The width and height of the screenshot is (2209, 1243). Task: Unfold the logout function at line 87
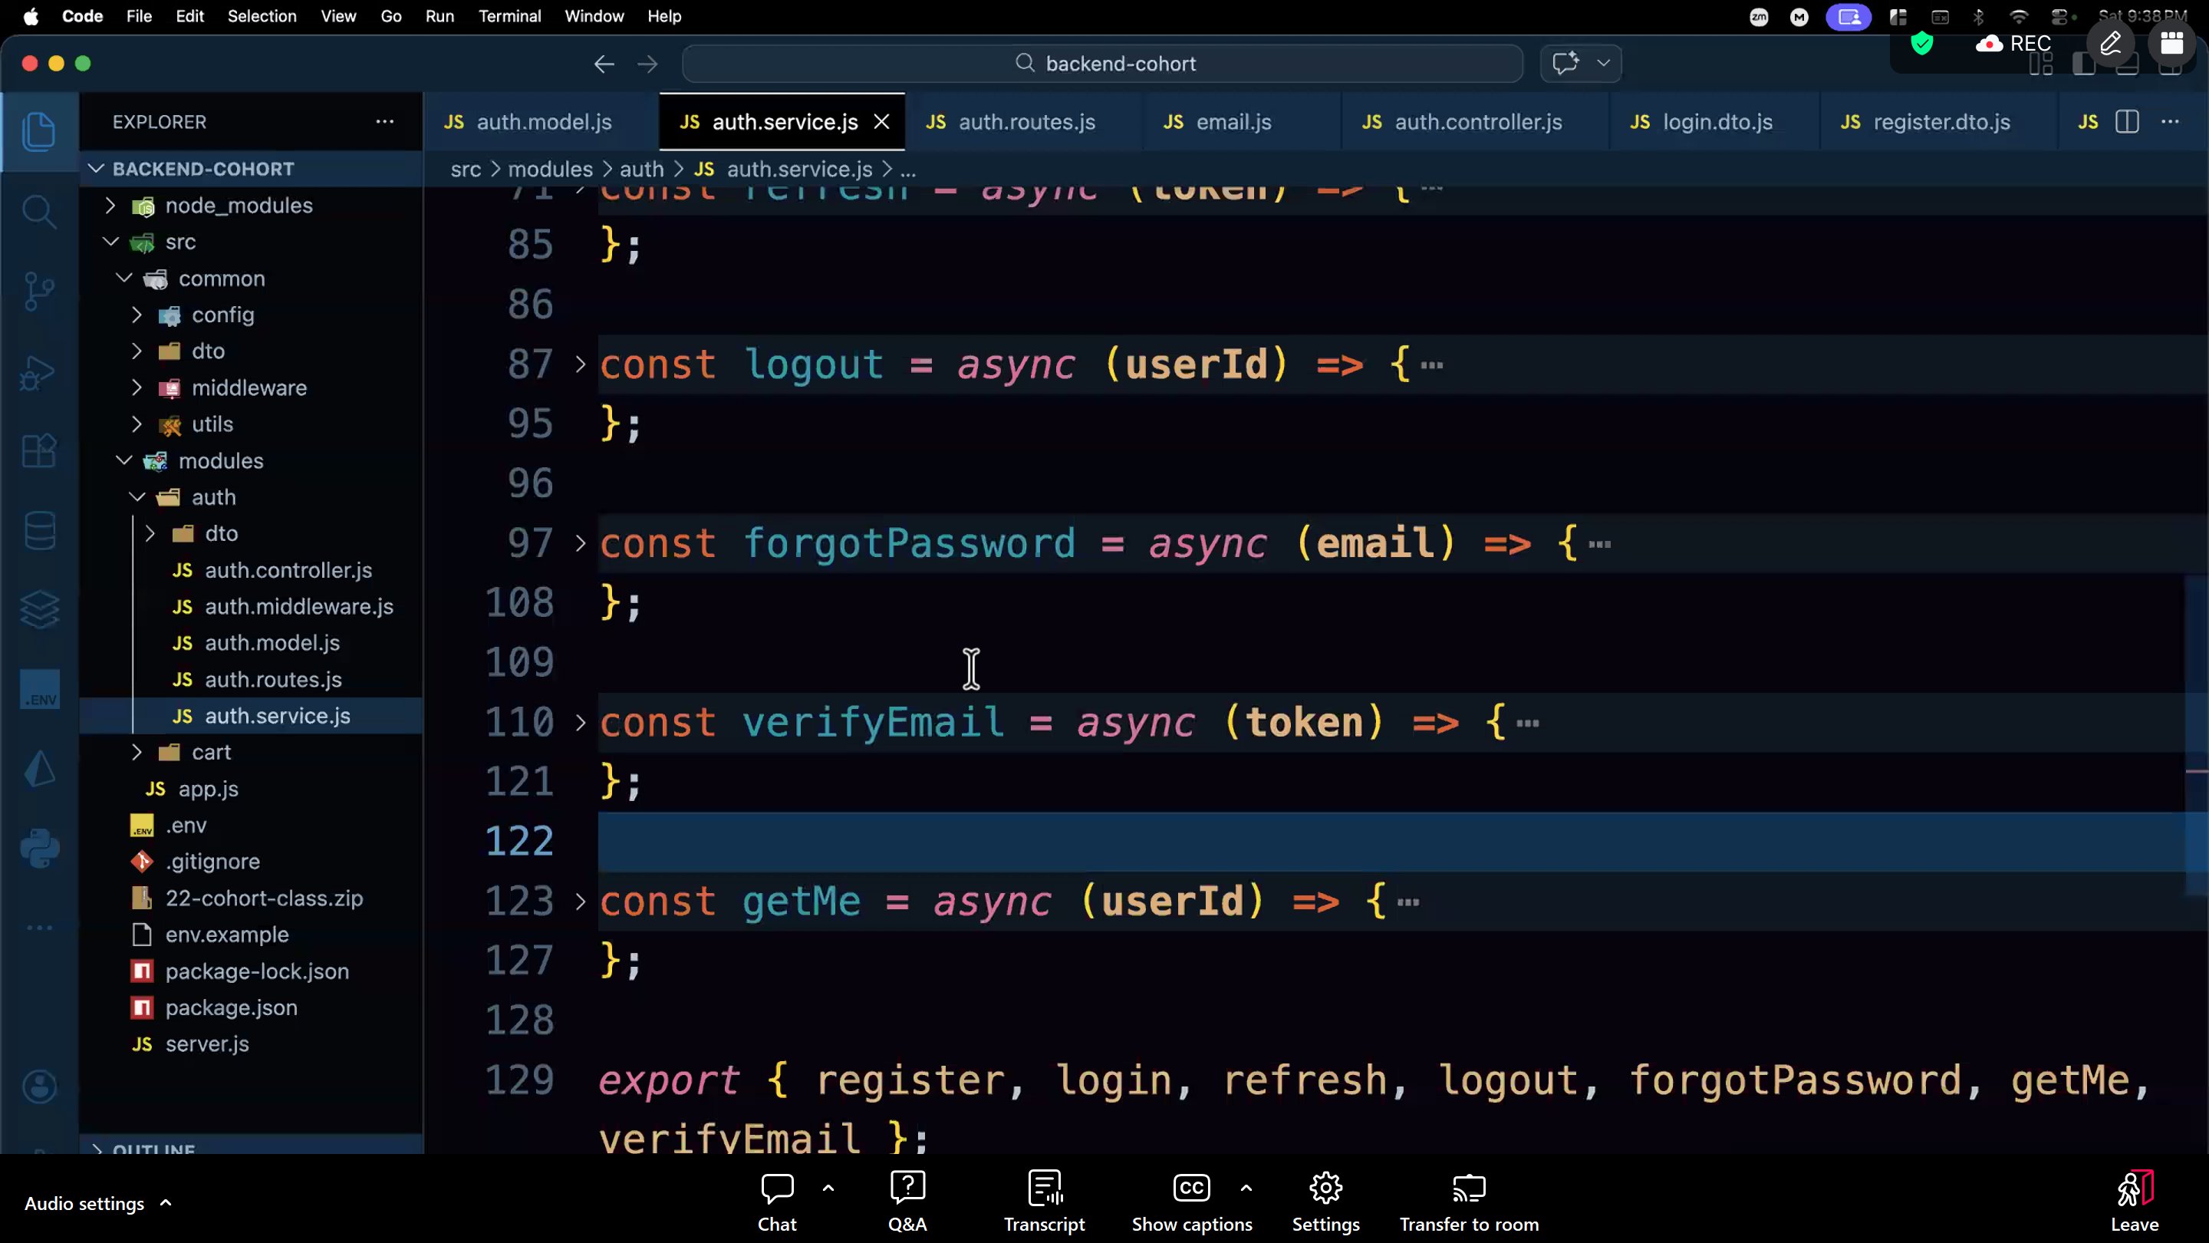click(x=581, y=364)
